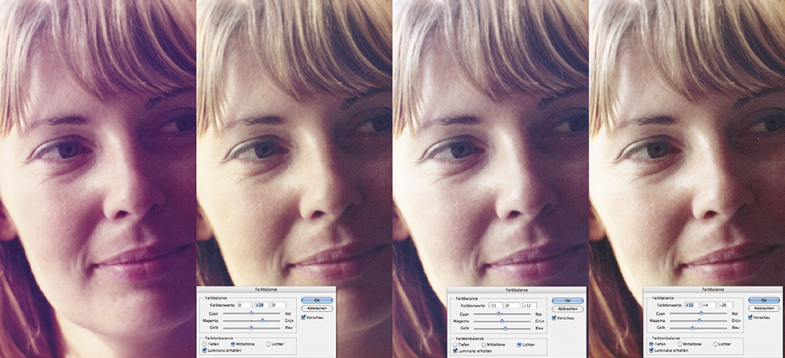Click Gelb–Blau slider handle in the +12 dialog
Viewport: 785px width, 358px height.
[x=506, y=328]
